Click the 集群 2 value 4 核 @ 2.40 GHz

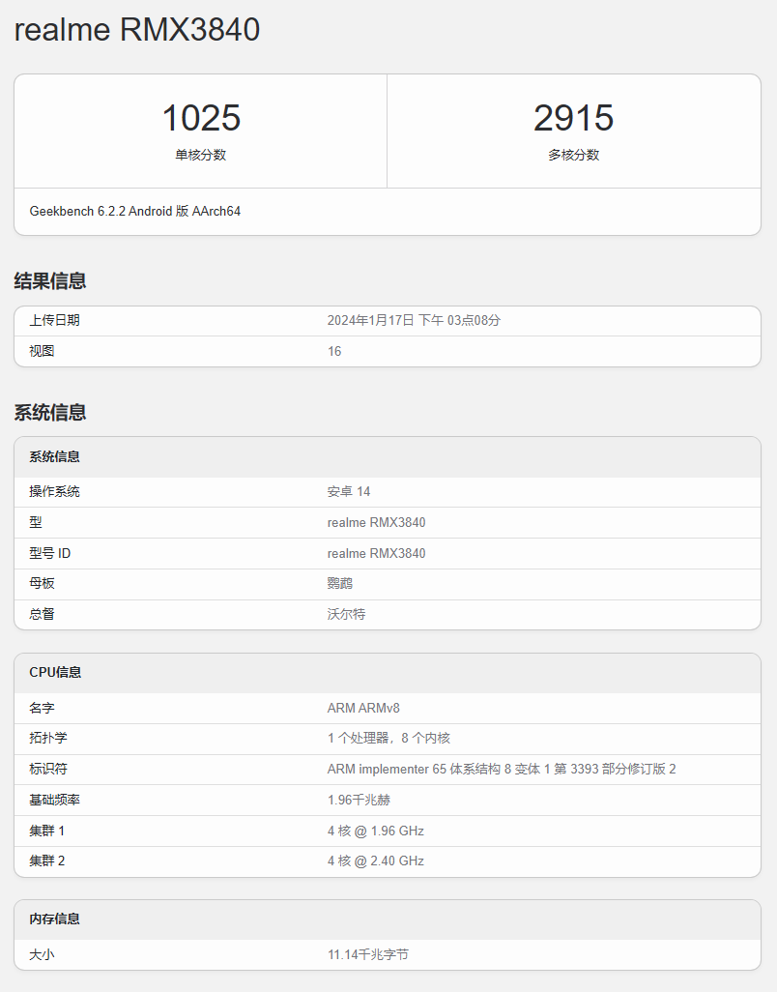click(x=376, y=861)
